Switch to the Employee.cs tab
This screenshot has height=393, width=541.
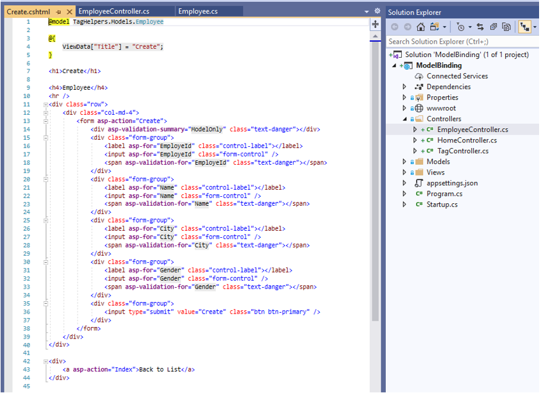[x=198, y=12]
